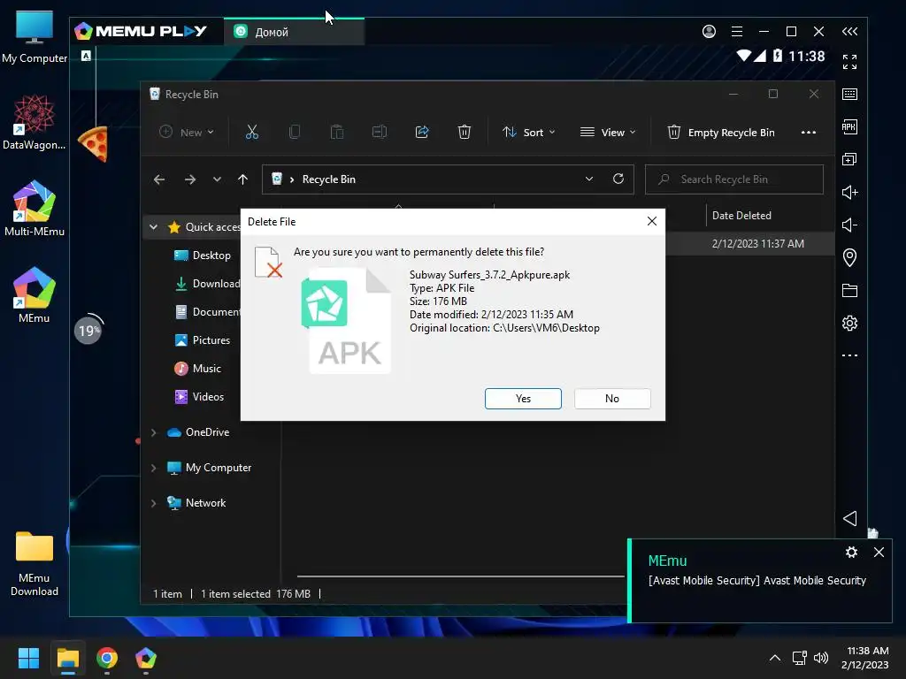Toggle MEmu fullscreen mode
This screenshot has height=679, width=906.
[x=849, y=61]
